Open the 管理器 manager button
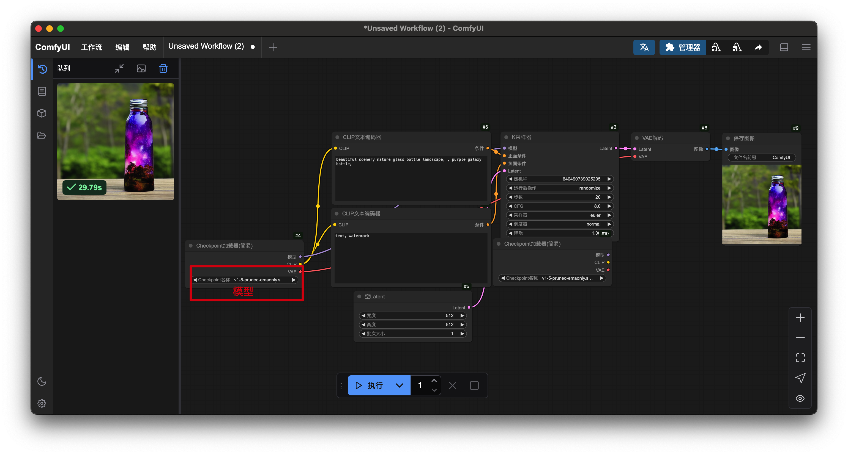 (682, 47)
